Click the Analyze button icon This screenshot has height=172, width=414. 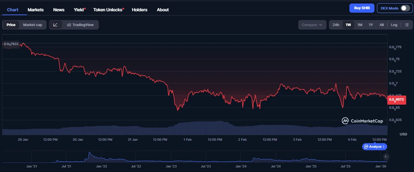click(367, 146)
